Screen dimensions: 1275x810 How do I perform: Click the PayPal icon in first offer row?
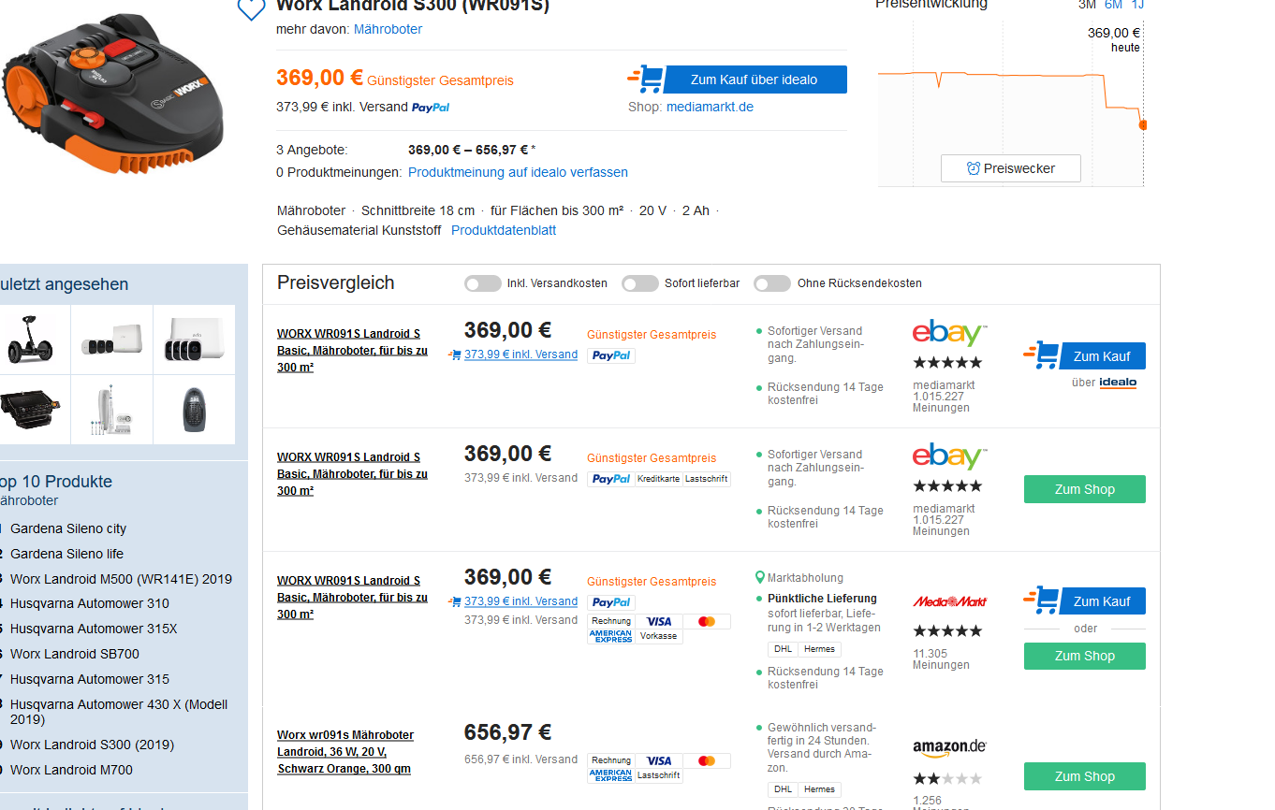point(611,355)
